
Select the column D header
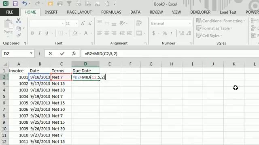(x=85, y=64)
